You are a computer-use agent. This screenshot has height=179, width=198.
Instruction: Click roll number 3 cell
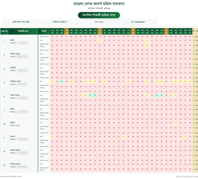tap(4, 69)
